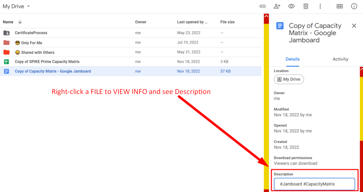Click the Modified Nov 18, 2022 by me value

293,115
